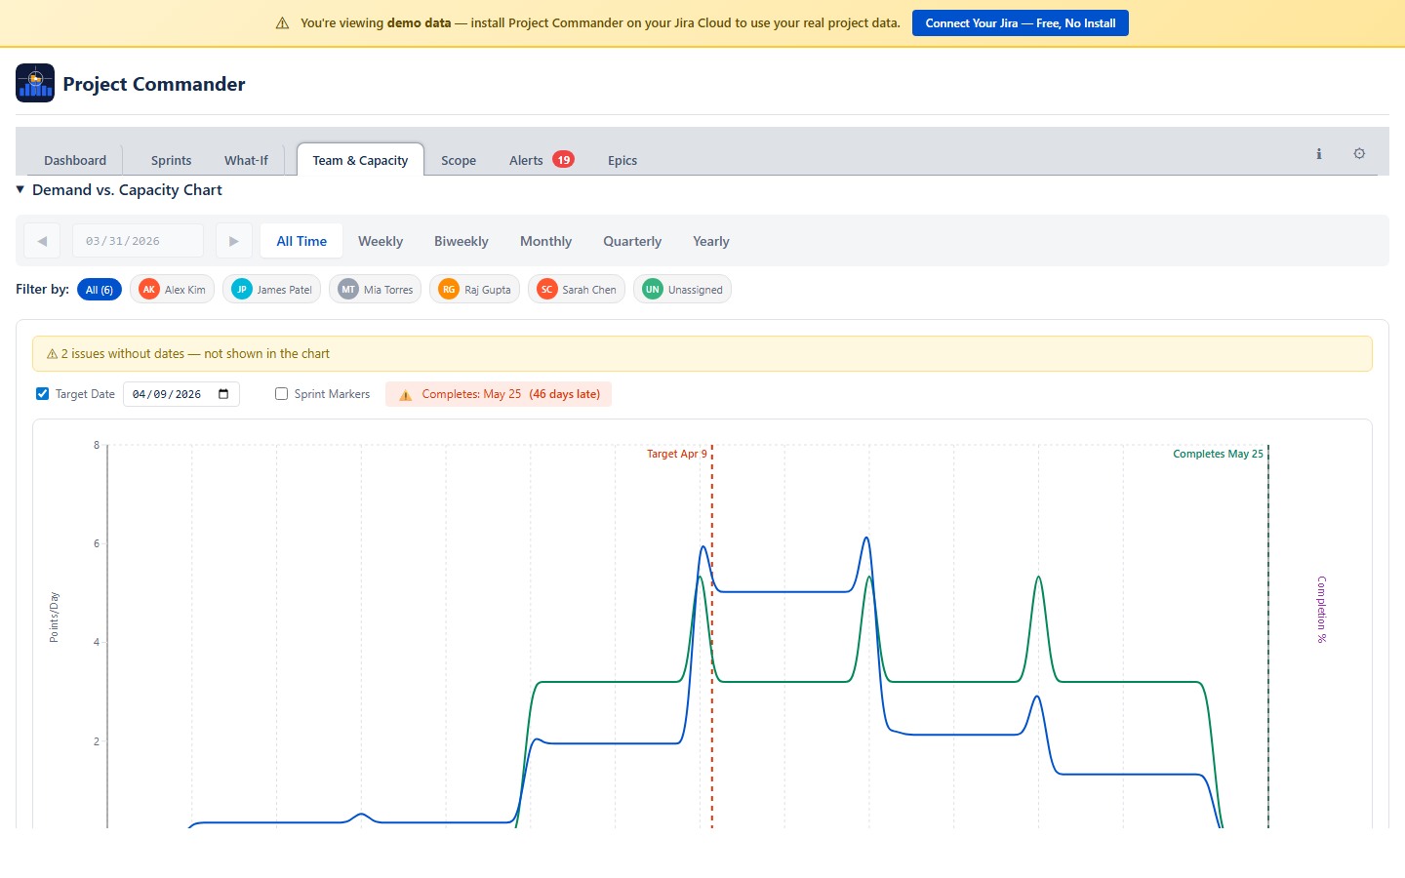Uncheck the Target Date checkbox
The image size is (1405, 878).
point(42,393)
